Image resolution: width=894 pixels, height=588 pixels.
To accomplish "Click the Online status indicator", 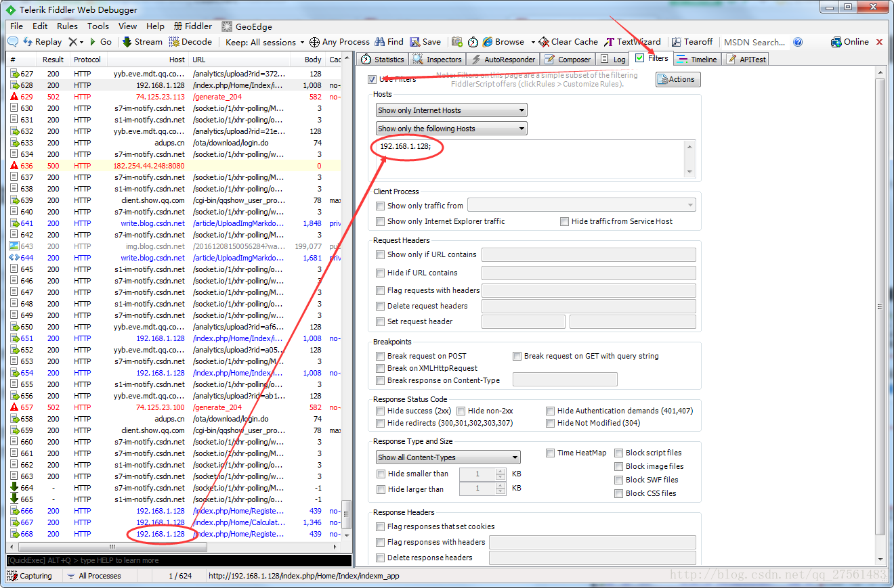I will coord(850,42).
